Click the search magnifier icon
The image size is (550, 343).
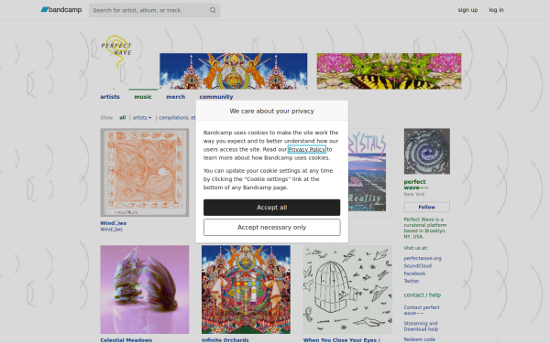213,10
